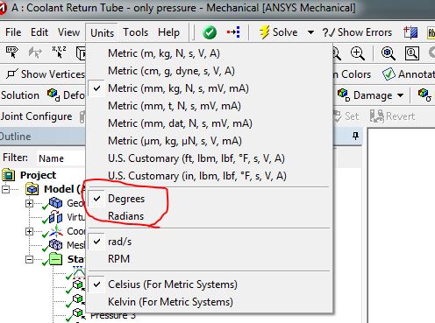Select the Project tree item
The height and width of the screenshot is (323, 435).
[38, 175]
